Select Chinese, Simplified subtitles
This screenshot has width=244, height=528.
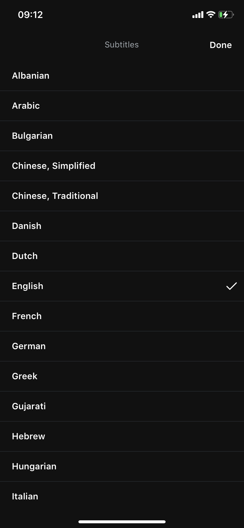[122, 166]
